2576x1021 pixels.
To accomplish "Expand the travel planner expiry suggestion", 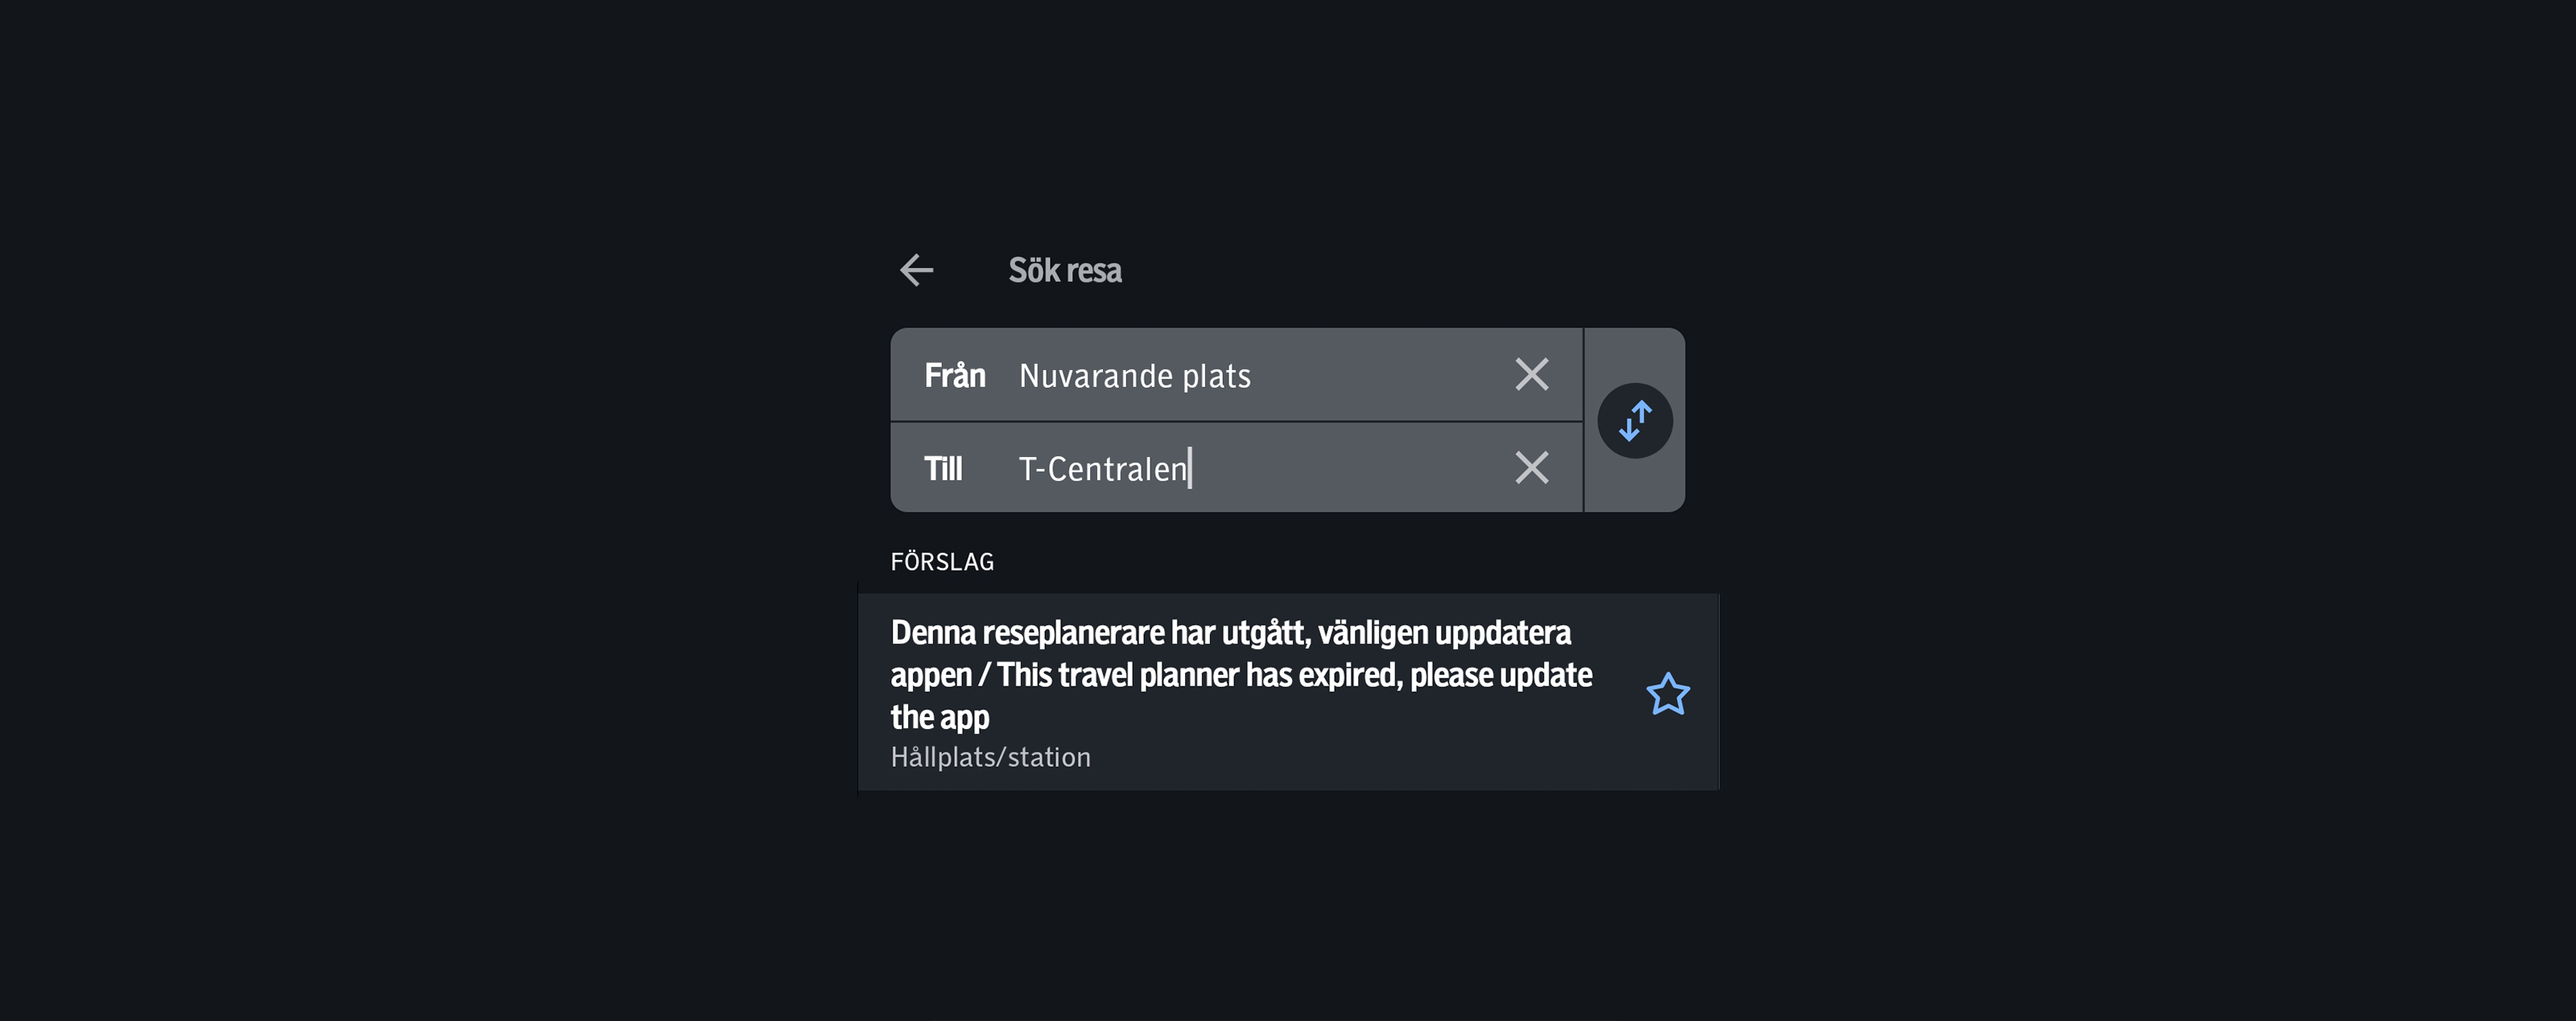I will pyautogui.click(x=1240, y=692).
